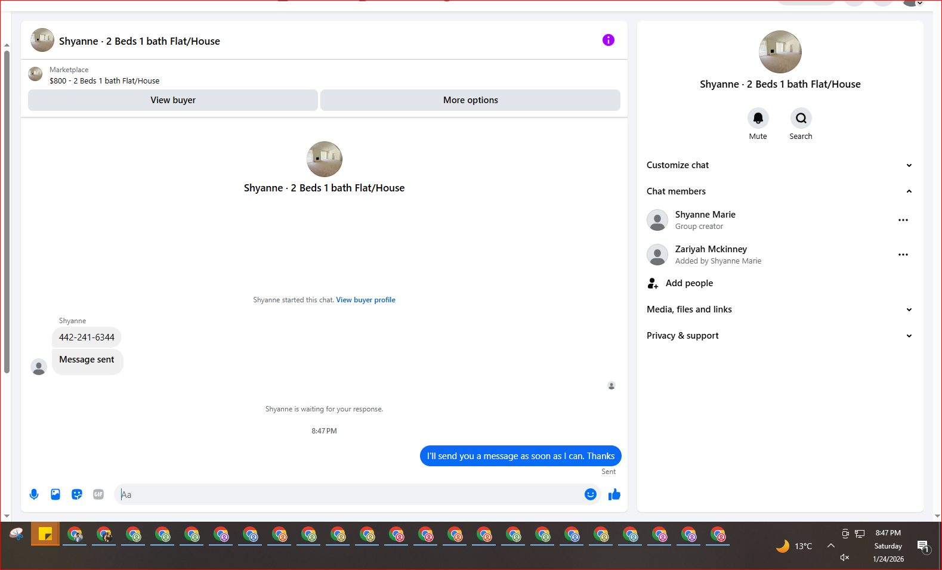Click the blue 'I'll send you a message' bubble
This screenshot has height=570, width=942.
click(x=521, y=456)
